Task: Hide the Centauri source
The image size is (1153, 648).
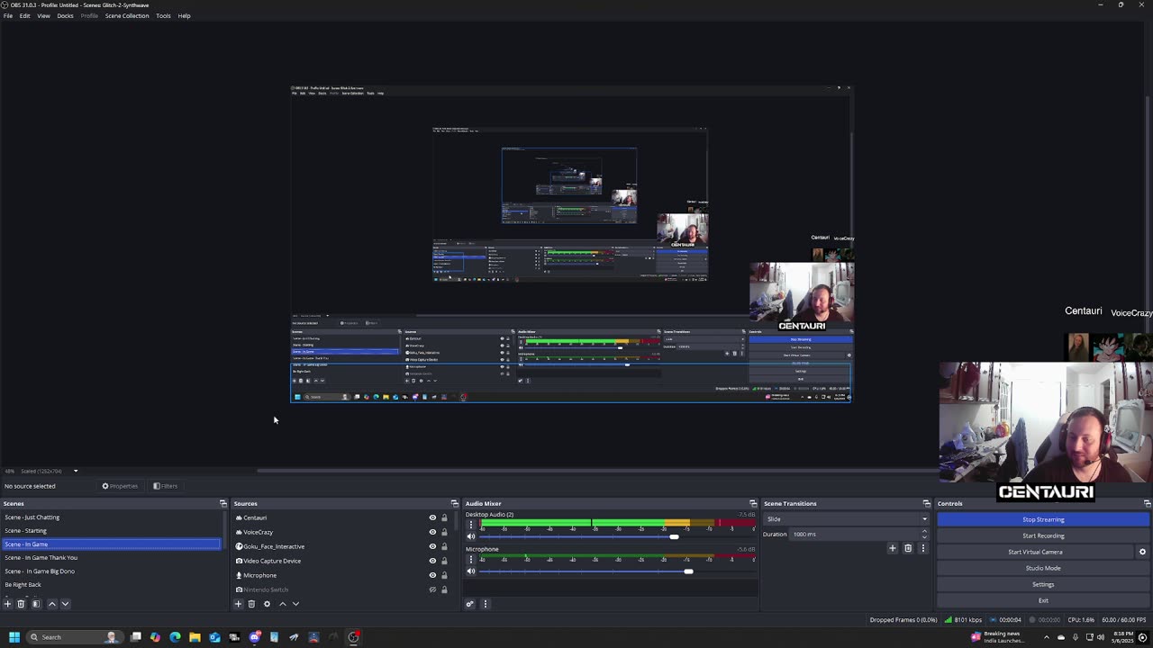Action: [432, 517]
